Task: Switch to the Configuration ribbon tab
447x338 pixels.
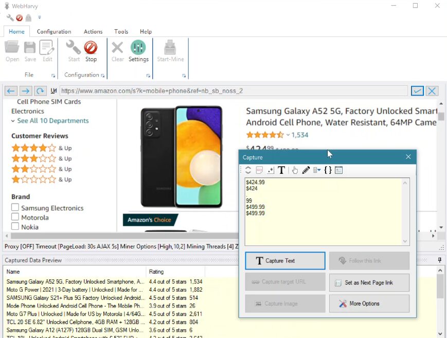Action: point(54,31)
